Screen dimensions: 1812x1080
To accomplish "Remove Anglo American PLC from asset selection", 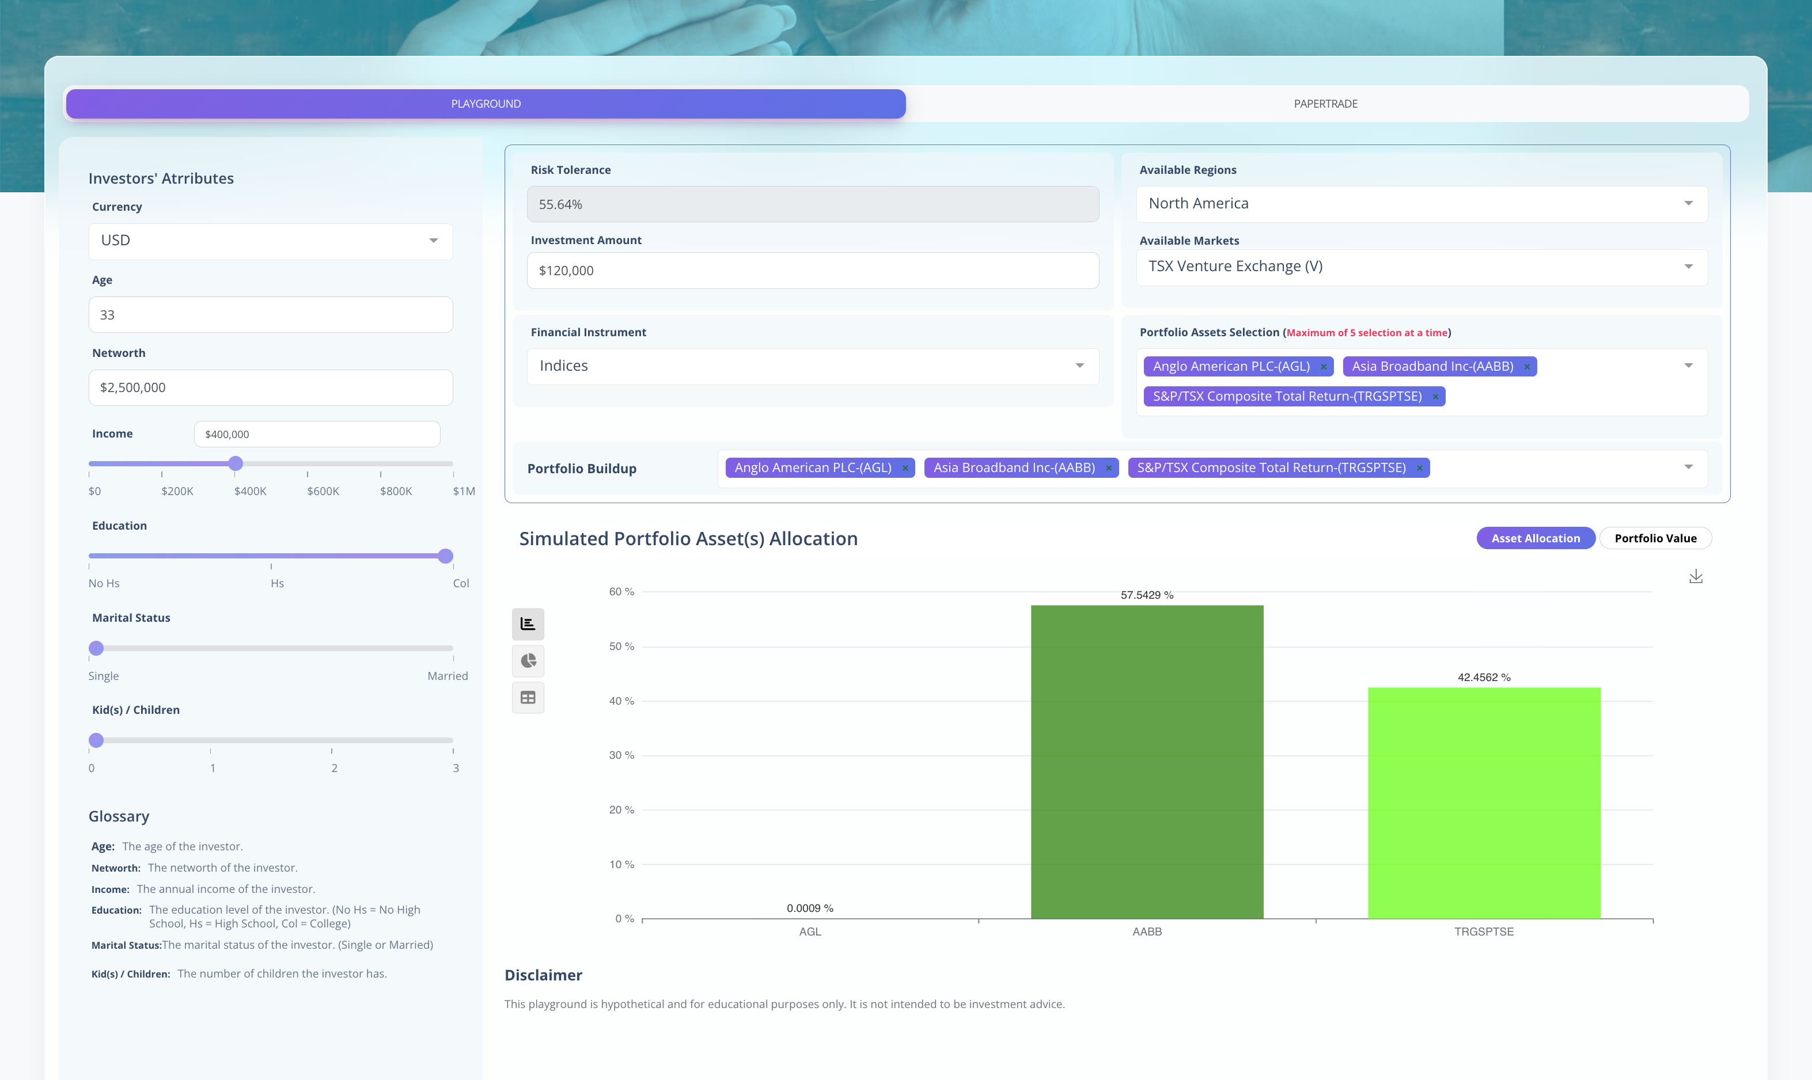I will click(x=1323, y=366).
